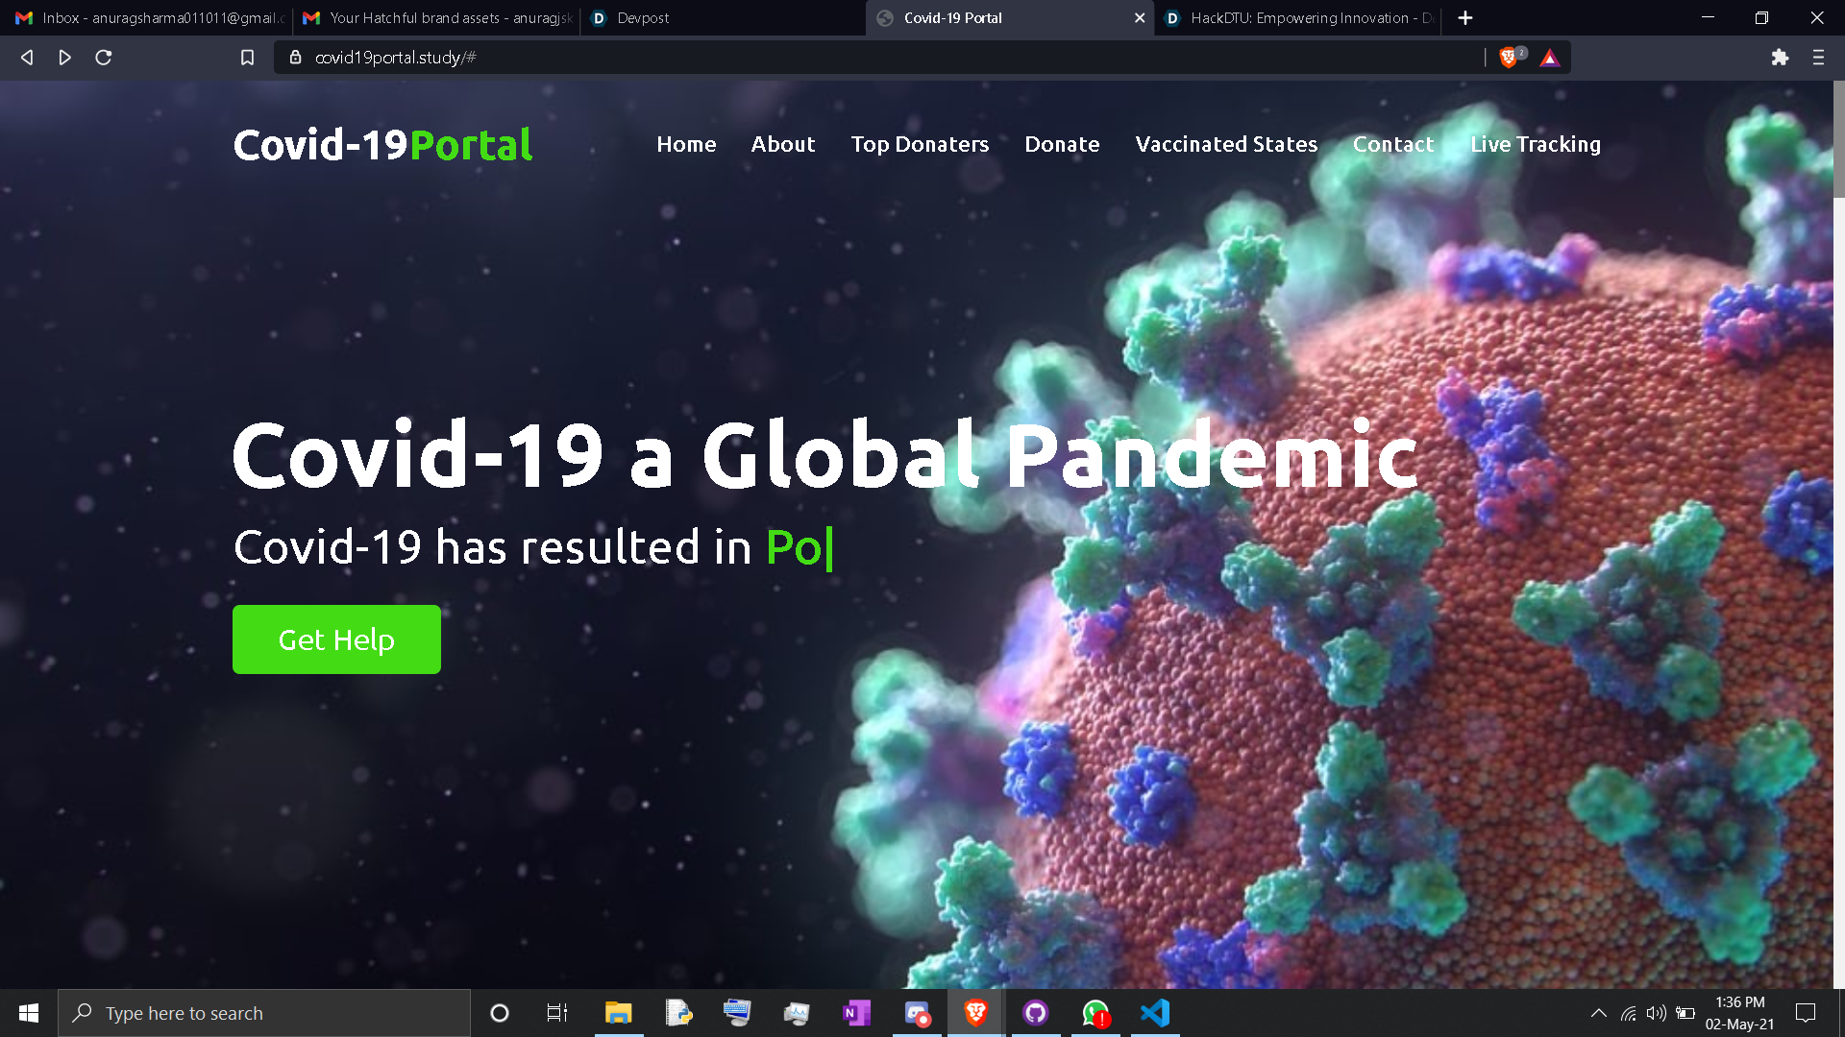Go back with the browser back arrow
The height and width of the screenshot is (1037, 1845).
coord(27,58)
